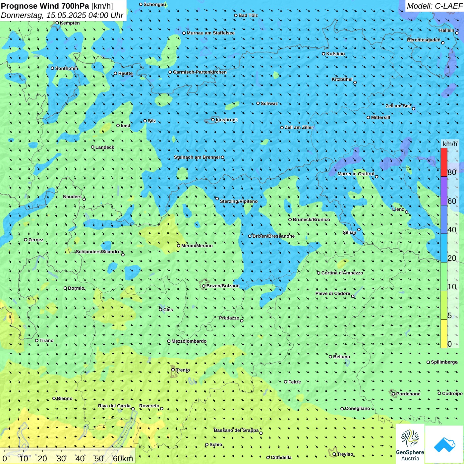Click the 'Reutte' label
Viewport: 464px width, 464px height.
pos(125,73)
